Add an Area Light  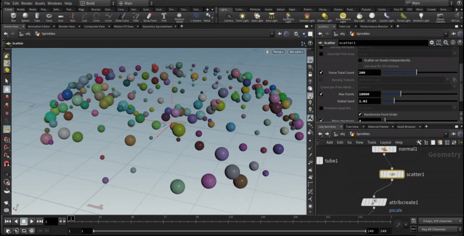(x=271, y=18)
